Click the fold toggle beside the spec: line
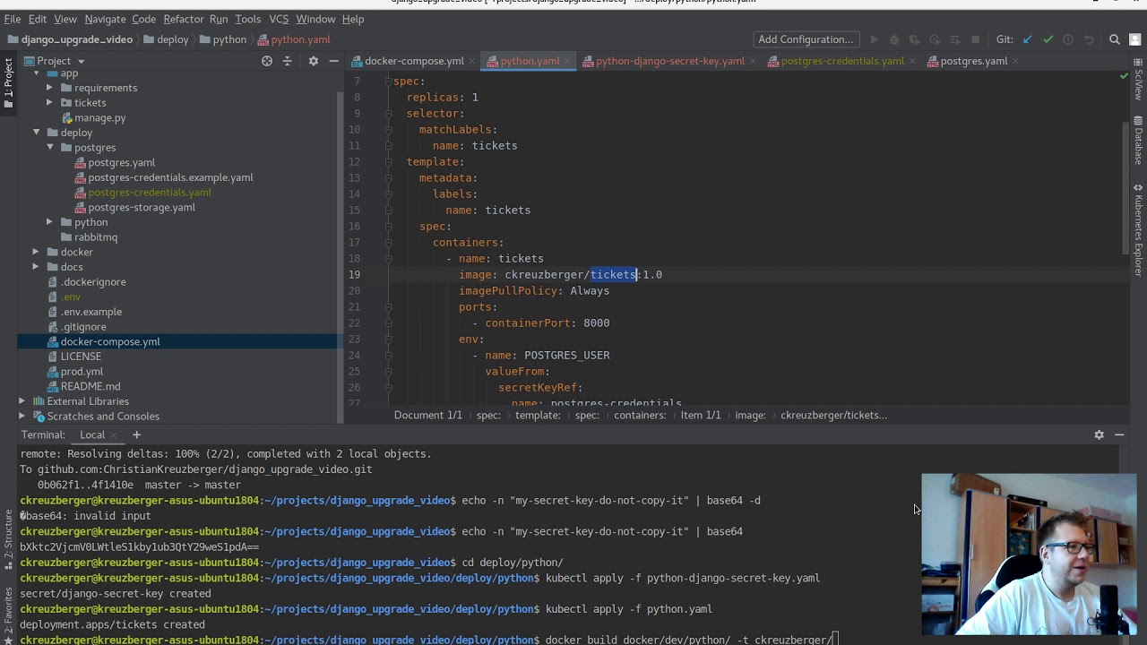The image size is (1147, 645). click(x=388, y=82)
